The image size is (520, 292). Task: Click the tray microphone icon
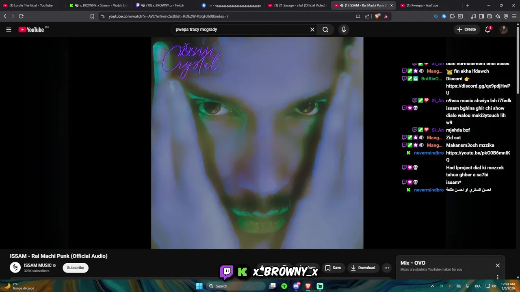pos(467,286)
